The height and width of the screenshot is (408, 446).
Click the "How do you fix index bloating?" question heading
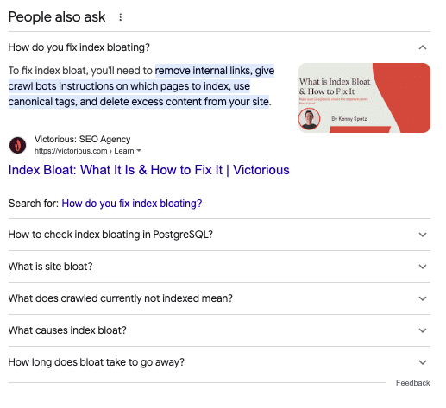[x=79, y=47]
